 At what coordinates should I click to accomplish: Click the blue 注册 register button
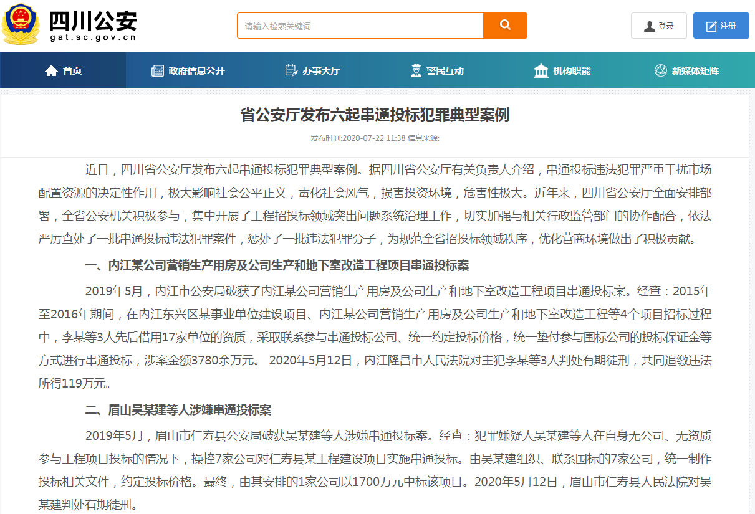tap(721, 26)
